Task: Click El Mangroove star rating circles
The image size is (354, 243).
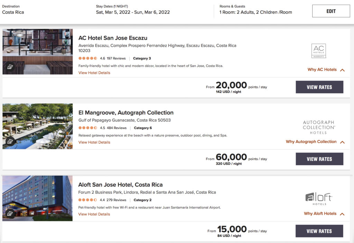Action: (88, 128)
